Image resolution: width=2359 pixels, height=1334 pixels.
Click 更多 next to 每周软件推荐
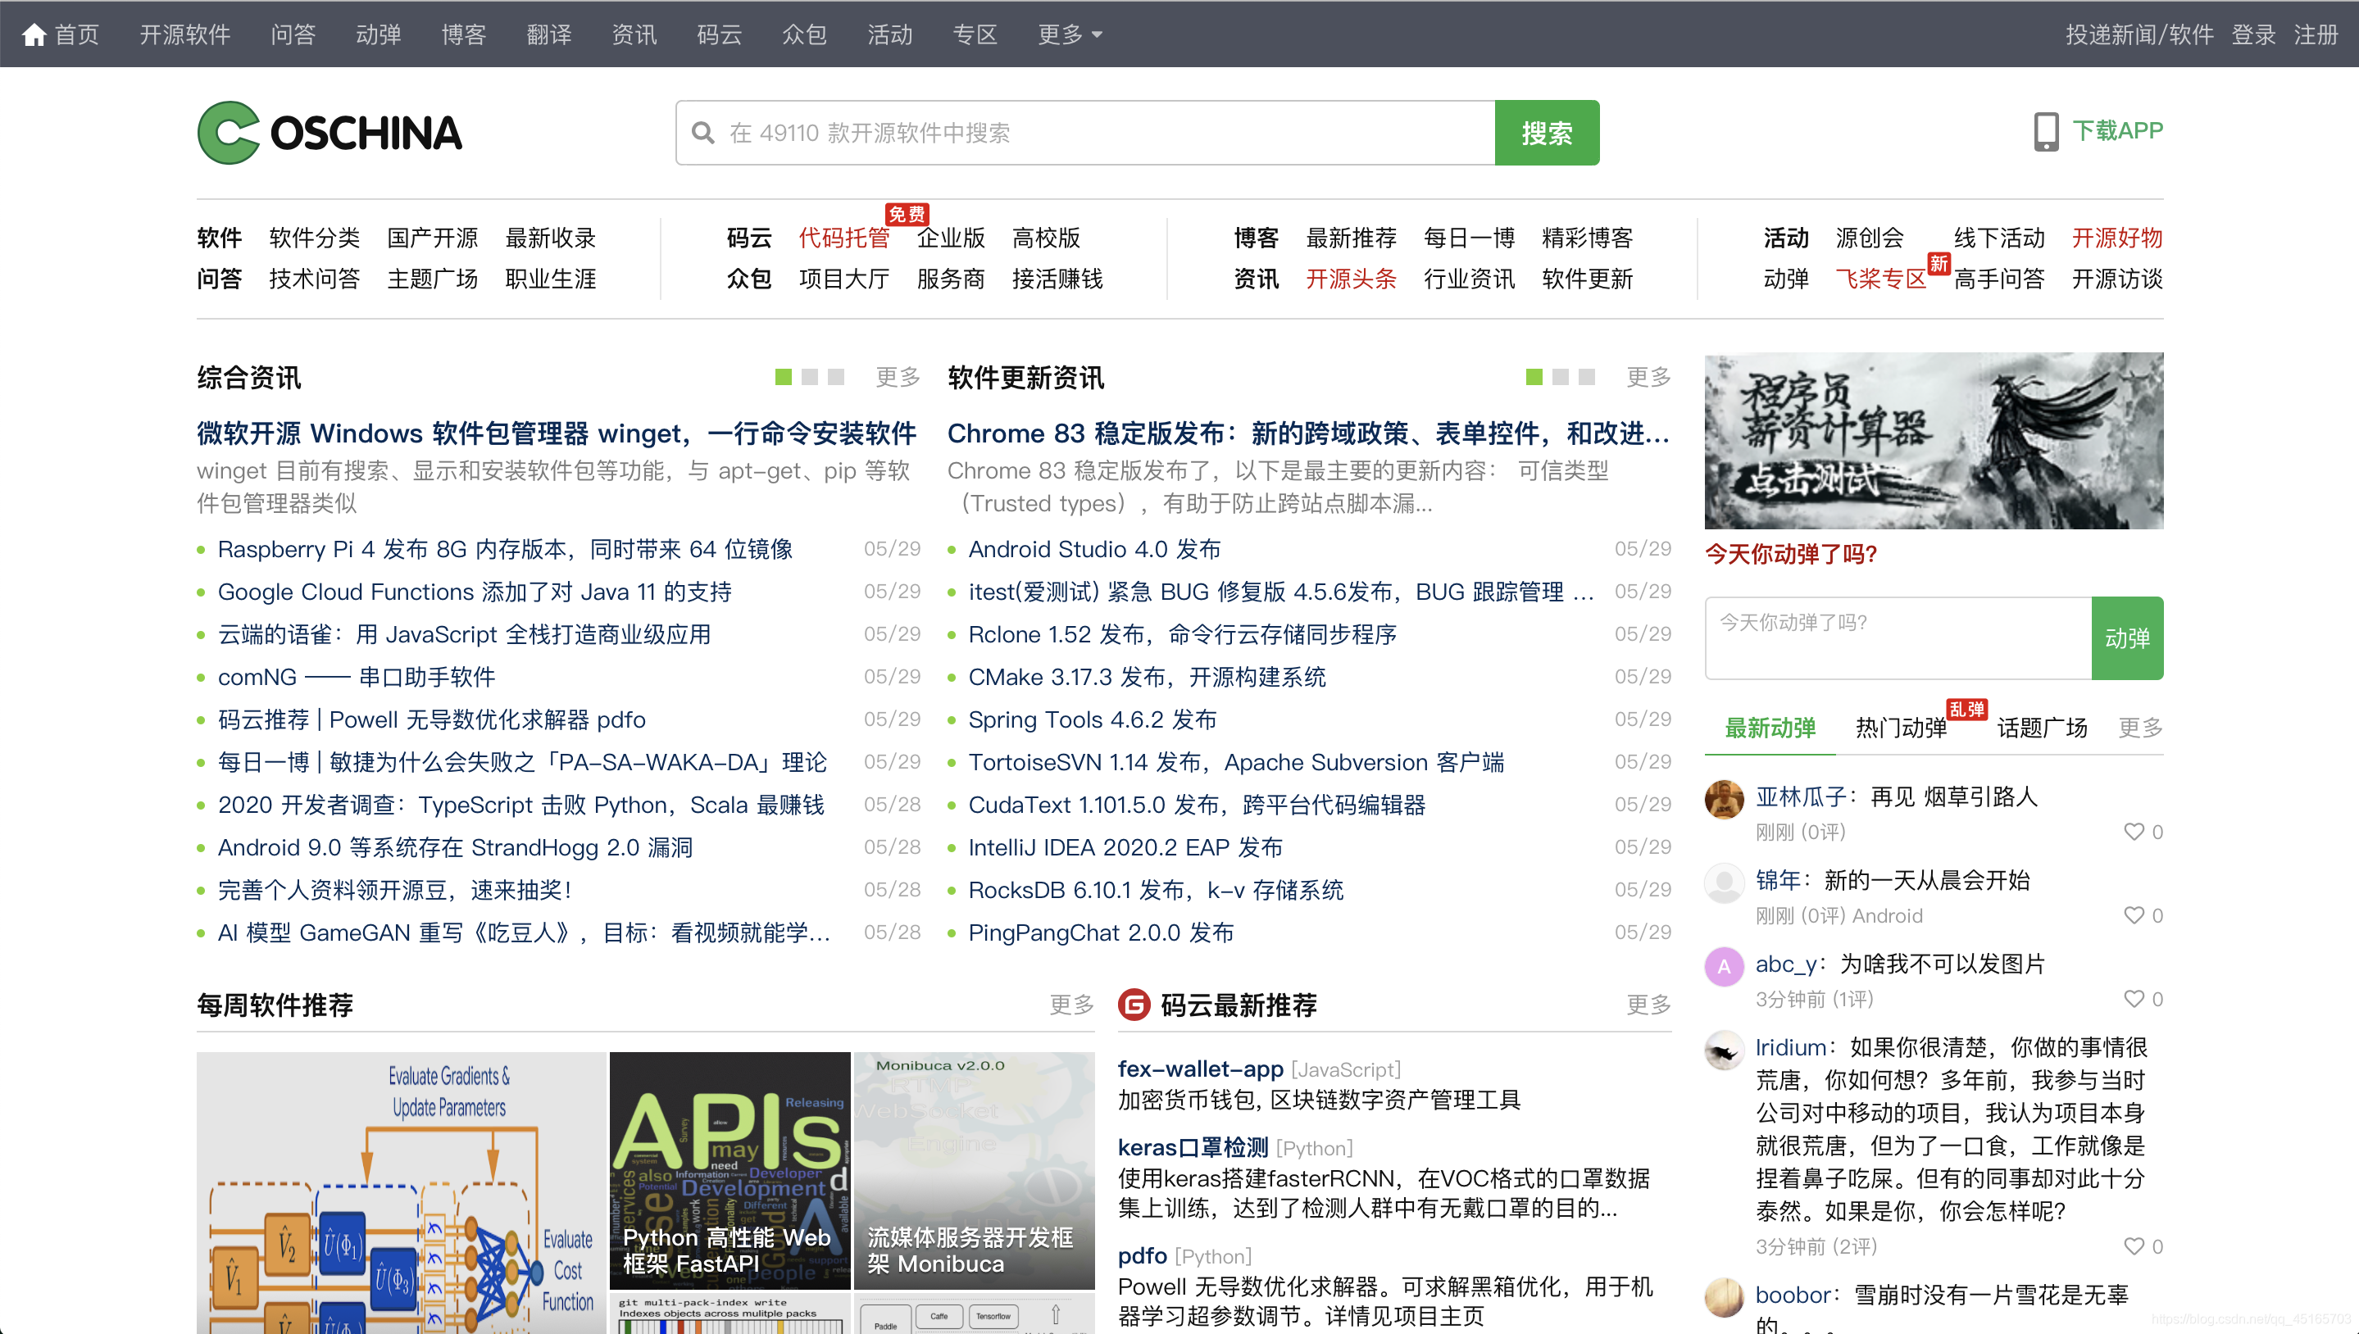point(1071,1005)
